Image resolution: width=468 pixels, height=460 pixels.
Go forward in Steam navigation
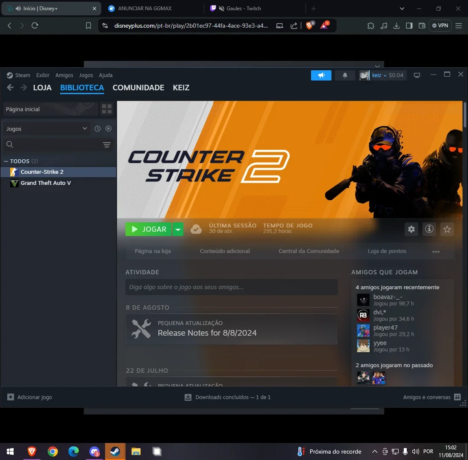click(x=23, y=88)
